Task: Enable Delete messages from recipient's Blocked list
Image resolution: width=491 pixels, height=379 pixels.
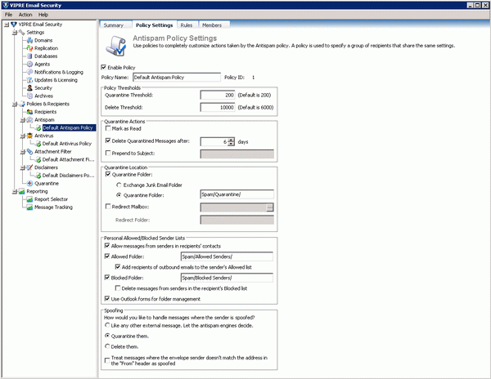Action: coord(118,288)
